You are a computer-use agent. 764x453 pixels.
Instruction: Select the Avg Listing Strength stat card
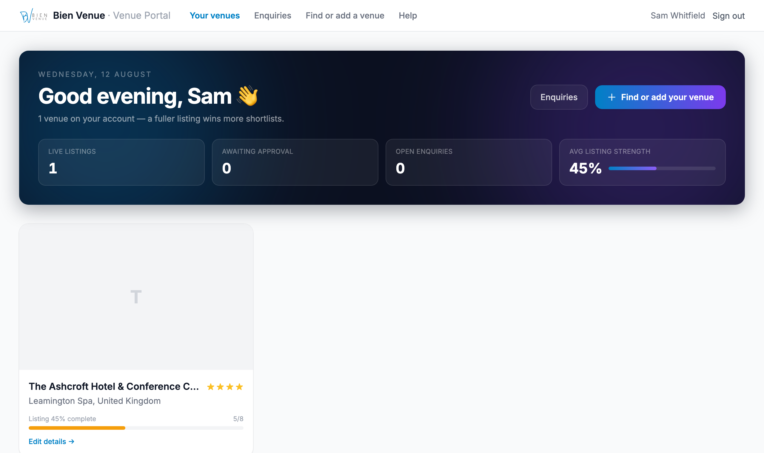click(642, 162)
